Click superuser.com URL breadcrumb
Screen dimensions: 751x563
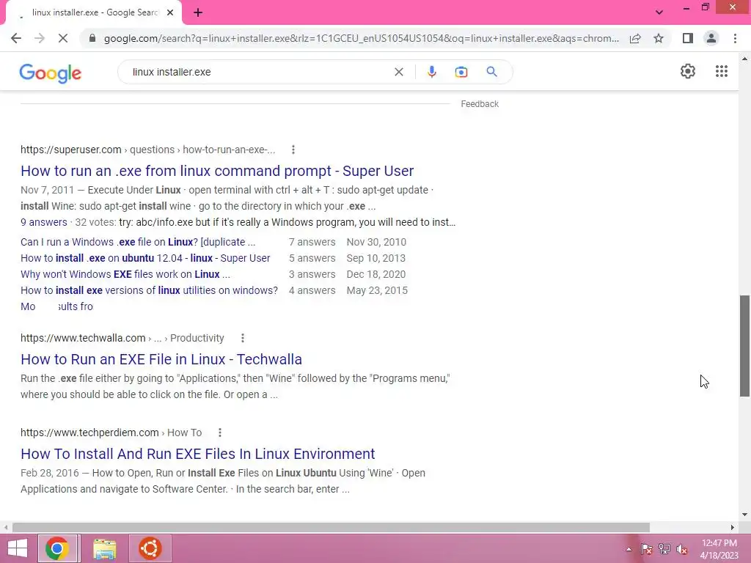coord(147,150)
